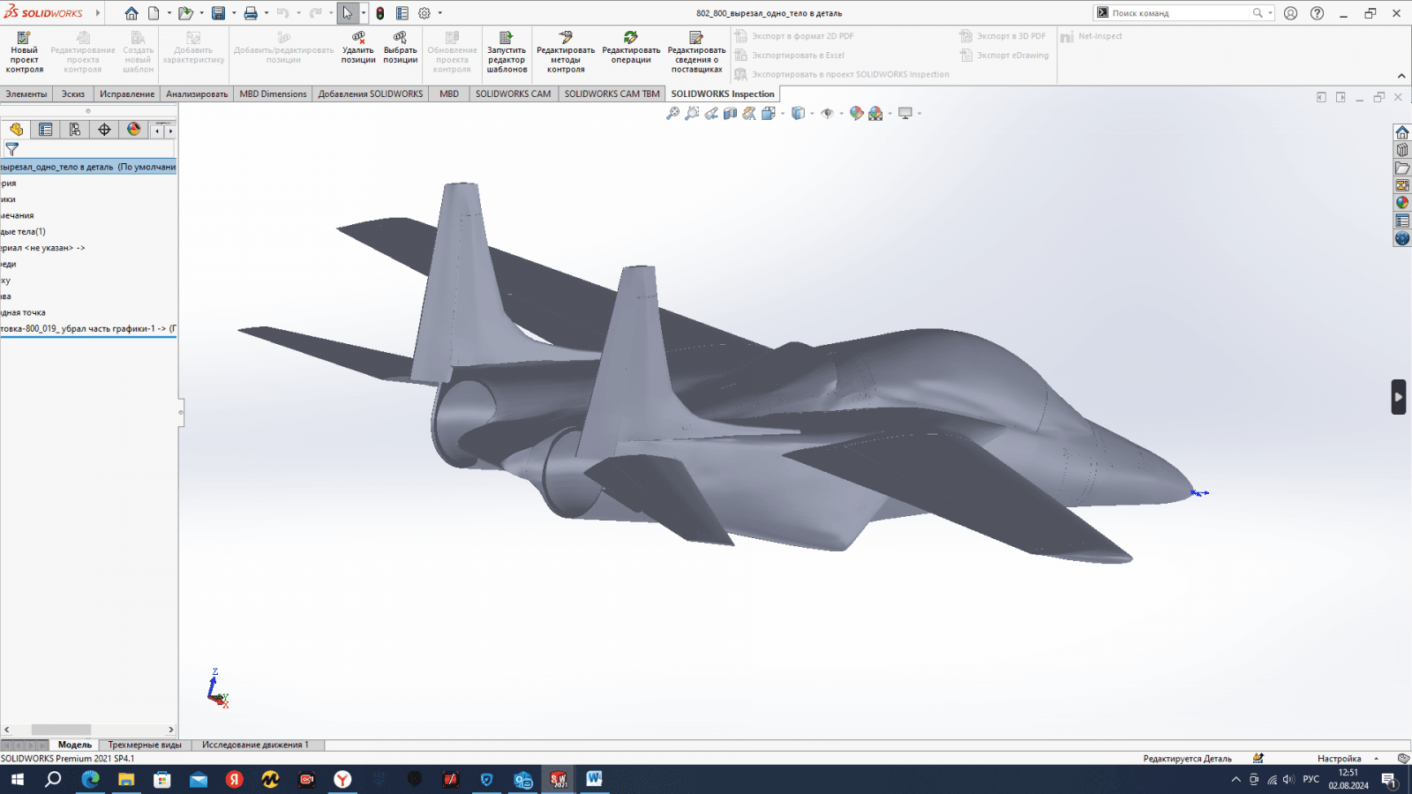The width and height of the screenshot is (1412, 794).
Task: Open Редактировать операции tool
Action: click(x=631, y=49)
